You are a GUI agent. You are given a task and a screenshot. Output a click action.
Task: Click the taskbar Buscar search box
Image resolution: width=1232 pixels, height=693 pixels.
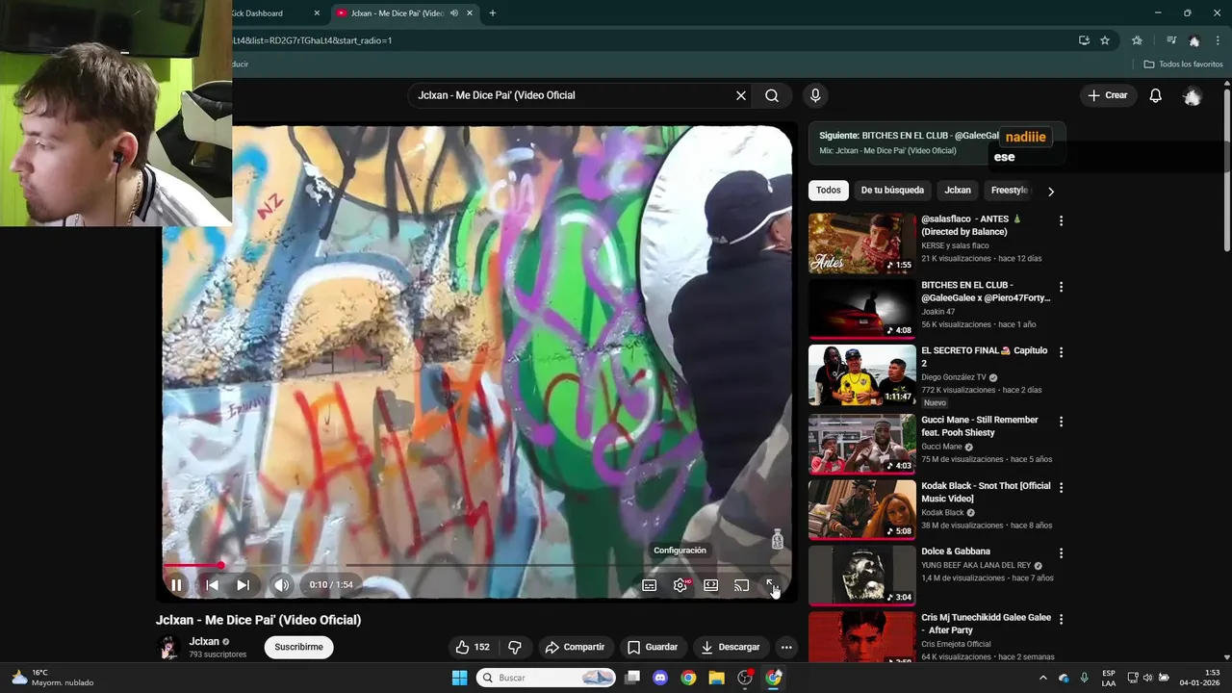click(546, 678)
